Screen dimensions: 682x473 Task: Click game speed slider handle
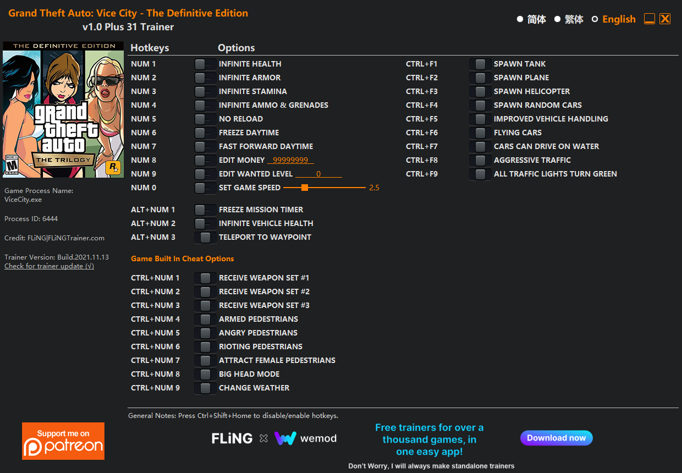(x=304, y=188)
